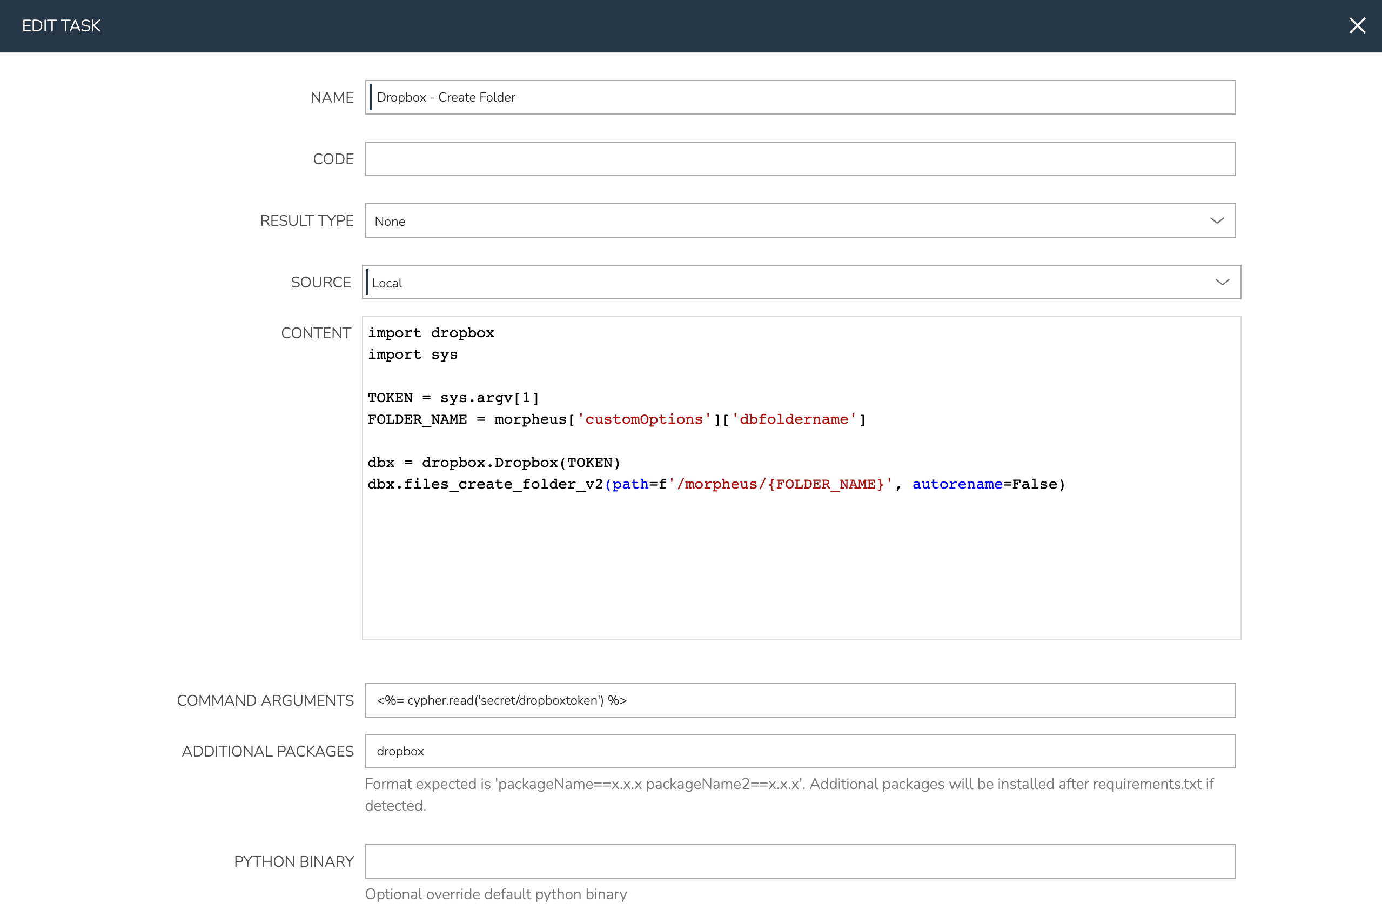Click the Command Arguments field
Viewport: 1382px width, 923px height.
coord(800,700)
